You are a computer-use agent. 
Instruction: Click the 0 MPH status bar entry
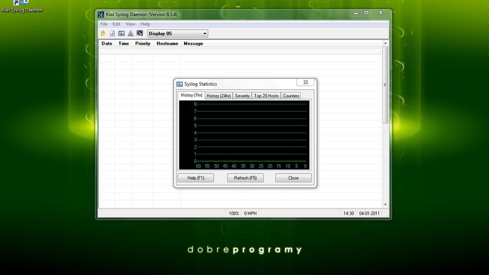[250, 213]
